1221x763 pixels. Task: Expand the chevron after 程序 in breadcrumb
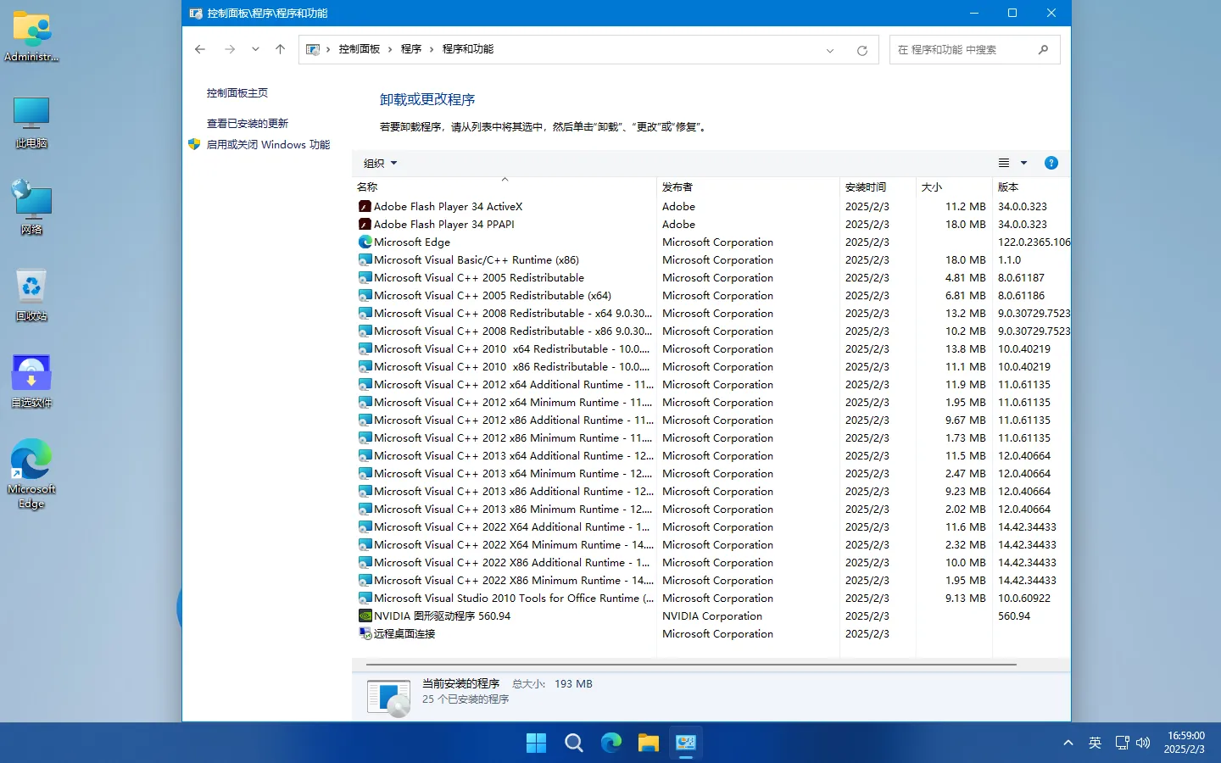click(x=432, y=49)
